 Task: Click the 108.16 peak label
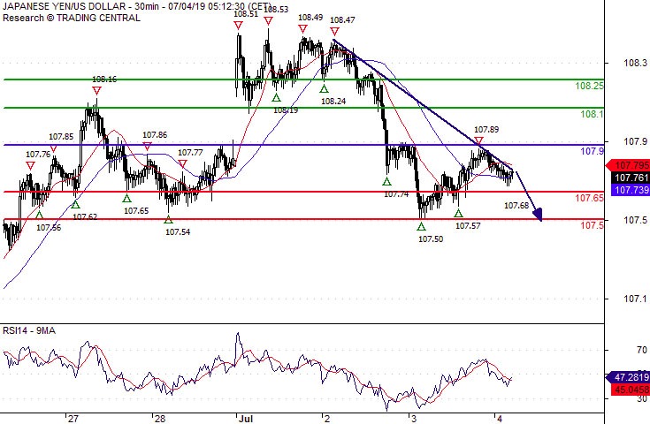104,79
